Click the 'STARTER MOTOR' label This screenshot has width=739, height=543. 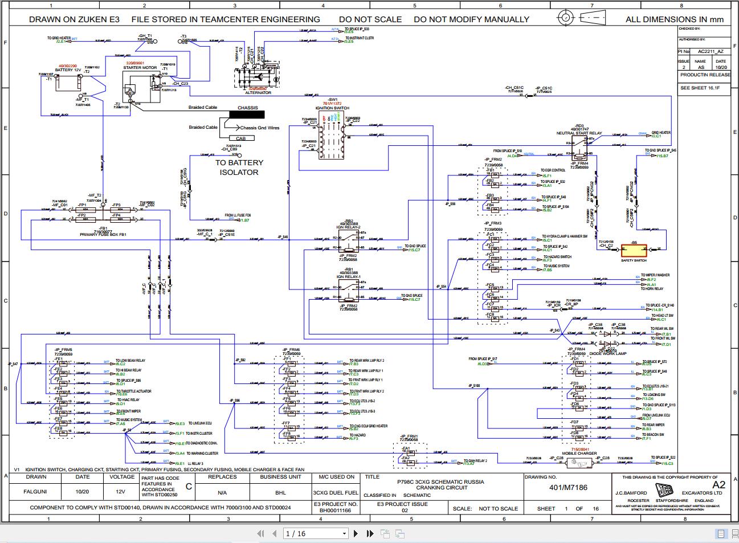(x=140, y=68)
